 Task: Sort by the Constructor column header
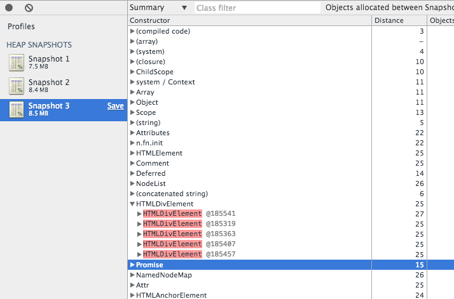click(250, 20)
